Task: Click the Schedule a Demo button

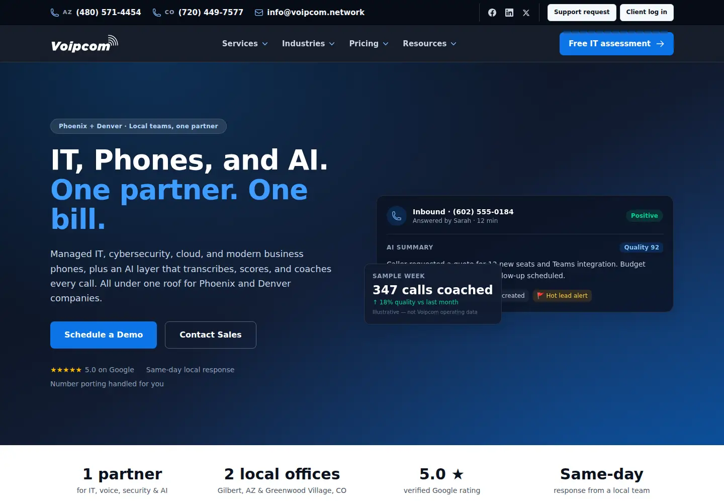Action: (104, 335)
